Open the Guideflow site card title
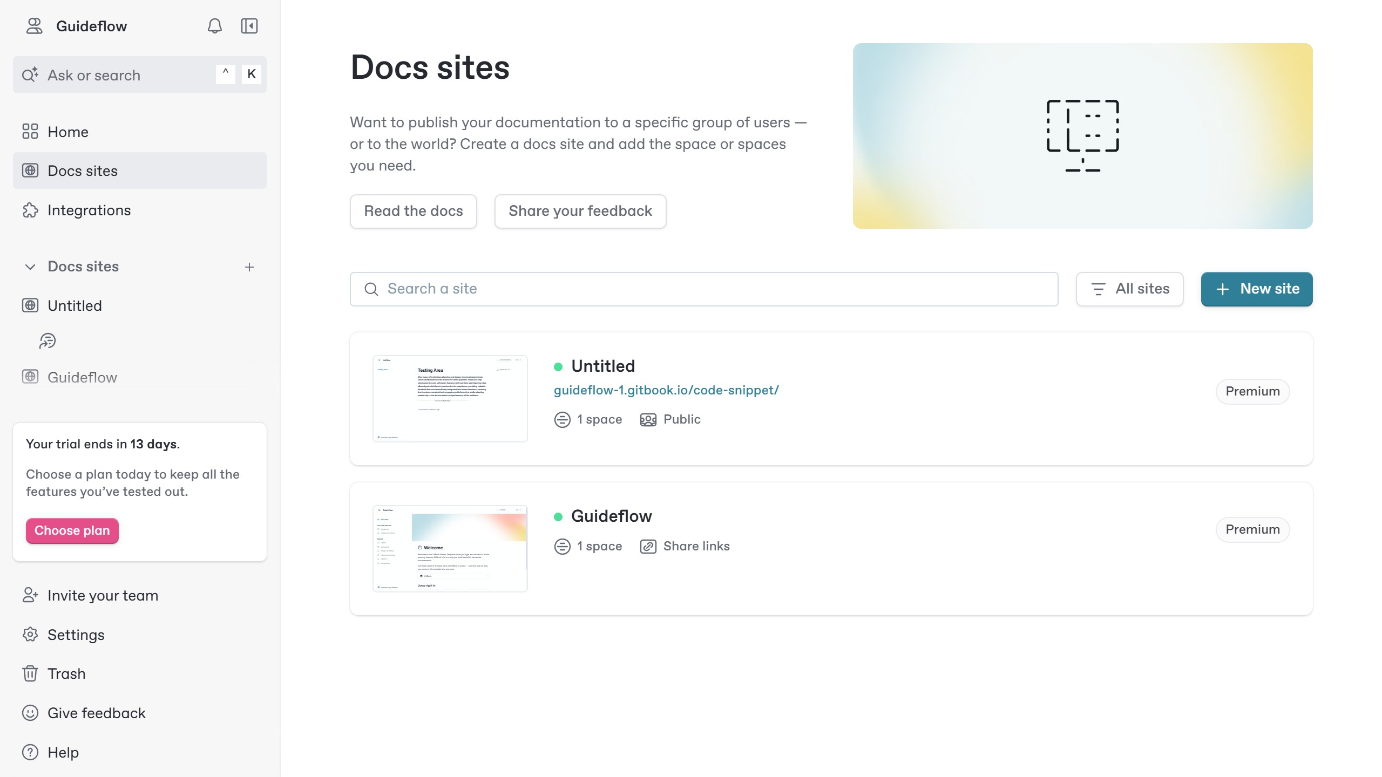Screen dimensions: 1382x777 611,516
